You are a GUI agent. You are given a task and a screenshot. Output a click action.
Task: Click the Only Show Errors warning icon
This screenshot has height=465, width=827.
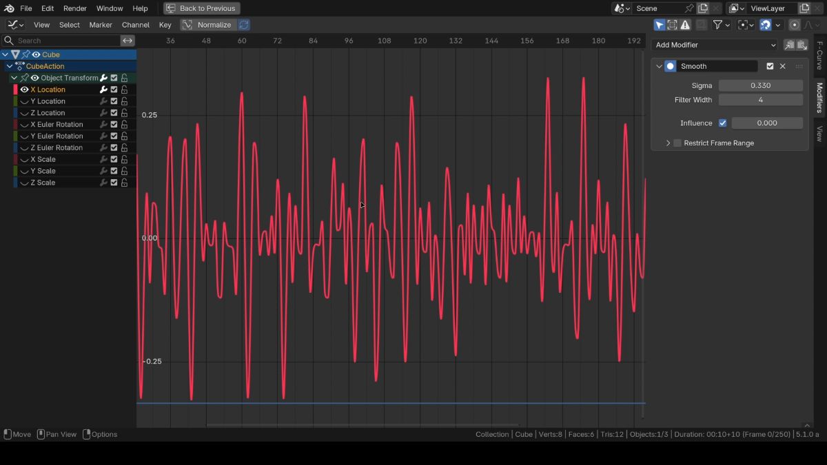pyautogui.click(x=685, y=25)
